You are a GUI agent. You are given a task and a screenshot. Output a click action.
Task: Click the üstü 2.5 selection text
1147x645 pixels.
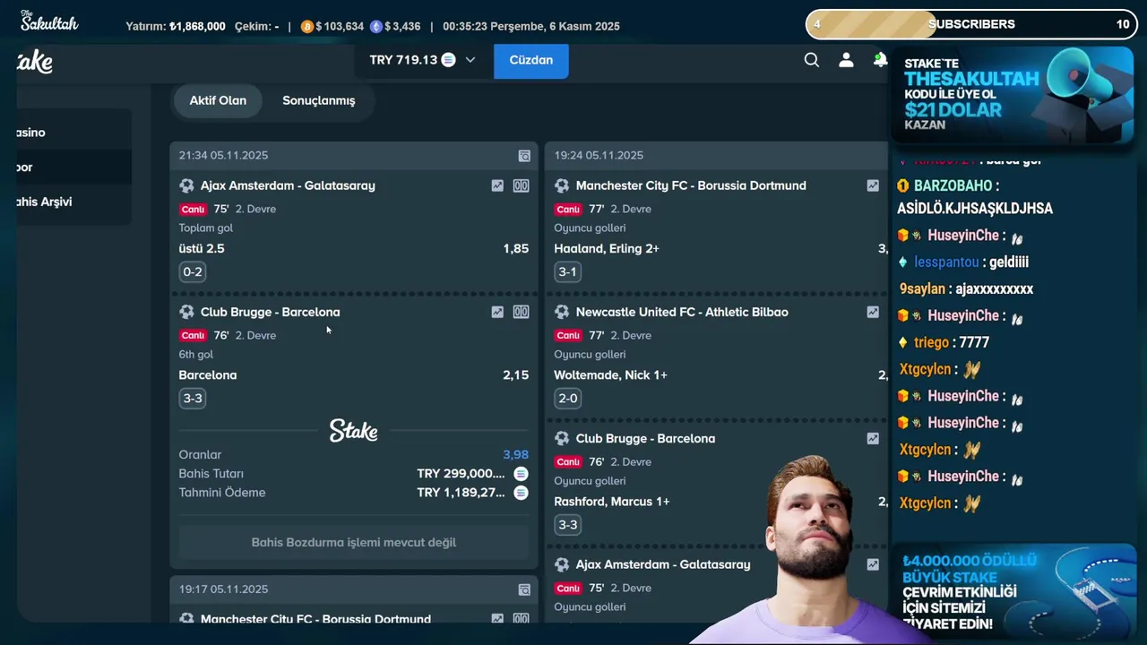pyautogui.click(x=202, y=248)
